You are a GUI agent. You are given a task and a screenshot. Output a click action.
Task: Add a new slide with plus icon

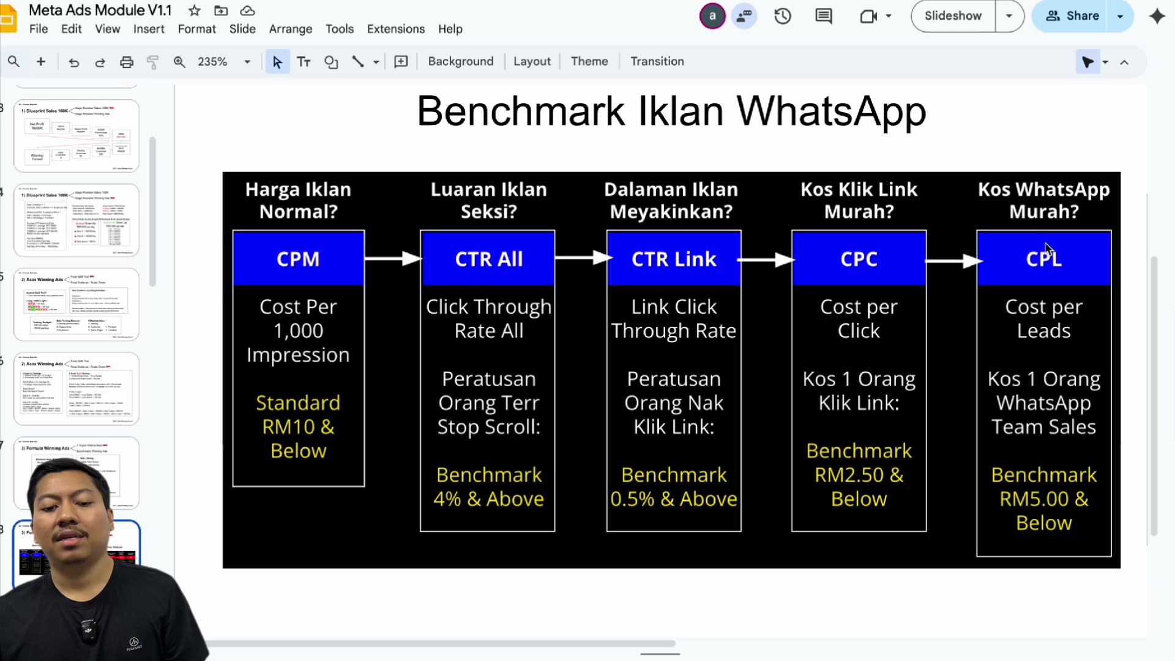(41, 61)
